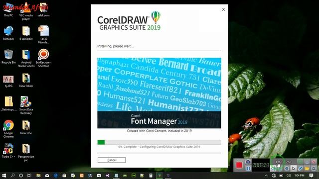Open the volume control in tray
This screenshot has height=179, width=319.
tap(289, 176)
